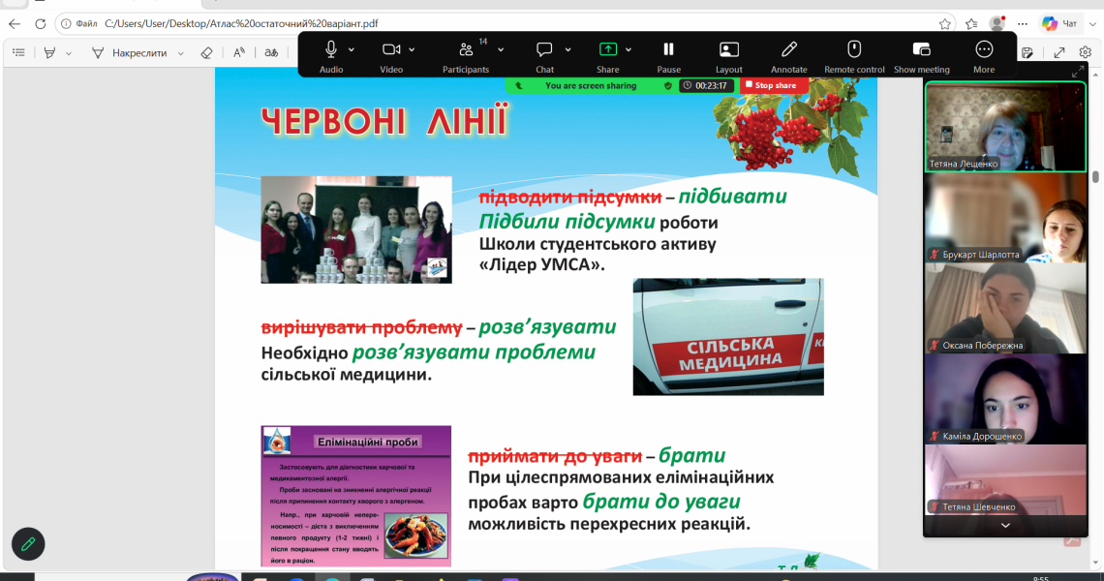Click the green phrase брати до уваги

pyautogui.click(x=661, y=502)
